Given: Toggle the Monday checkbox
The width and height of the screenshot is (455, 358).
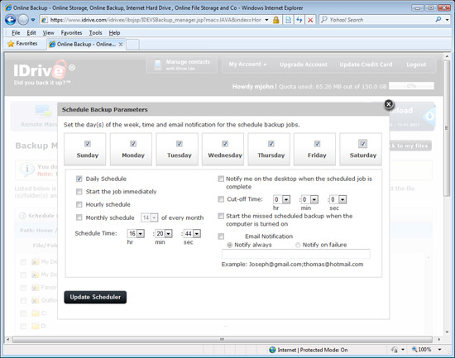Looking at the screenshot, I should 133,144.
